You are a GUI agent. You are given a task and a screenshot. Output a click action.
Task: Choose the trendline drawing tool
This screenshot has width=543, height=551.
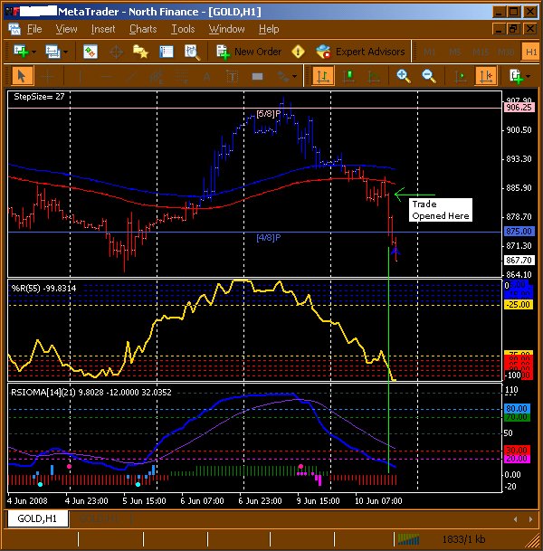pos(131,76)
